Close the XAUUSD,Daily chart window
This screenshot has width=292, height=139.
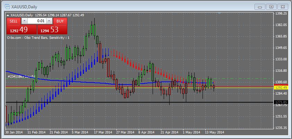tap(283, 6)
